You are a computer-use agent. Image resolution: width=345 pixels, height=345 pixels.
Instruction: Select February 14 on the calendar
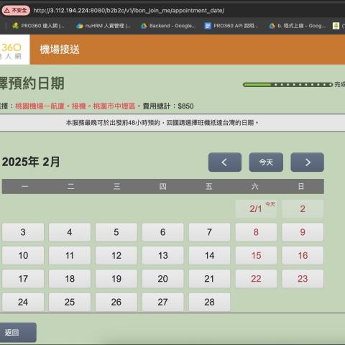pyautogui.click(x=209, y=255)
